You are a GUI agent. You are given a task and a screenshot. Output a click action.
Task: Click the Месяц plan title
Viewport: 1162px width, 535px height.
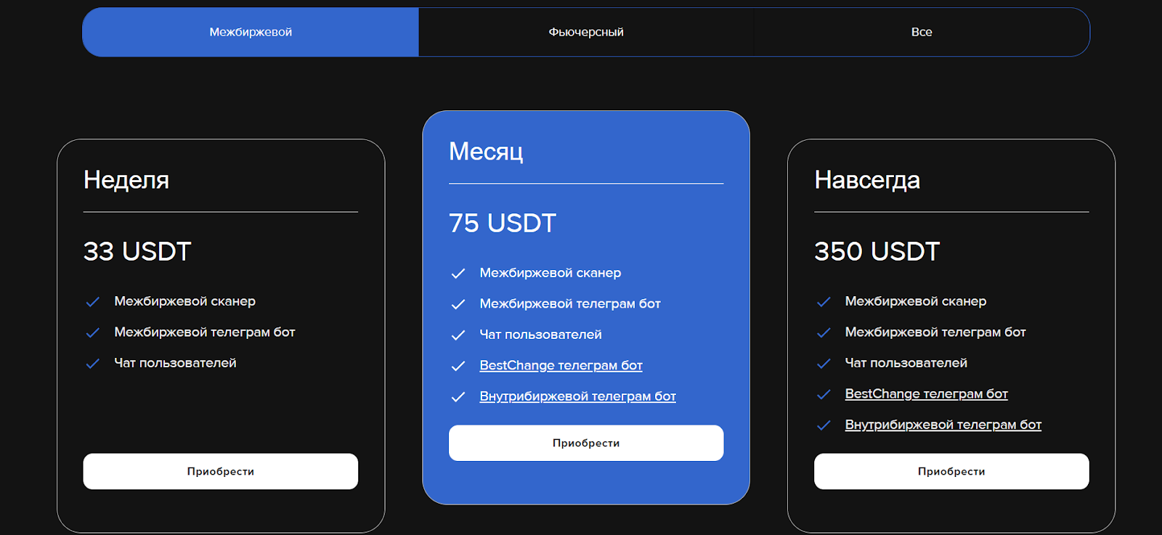(x=486, y=152)
